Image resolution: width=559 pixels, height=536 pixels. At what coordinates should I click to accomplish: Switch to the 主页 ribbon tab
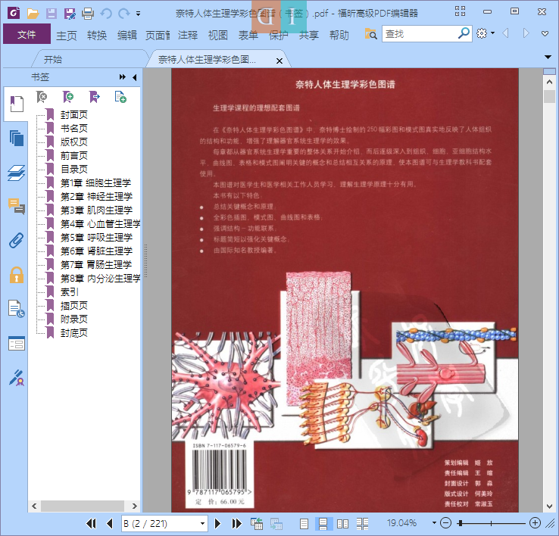[67, 36]
